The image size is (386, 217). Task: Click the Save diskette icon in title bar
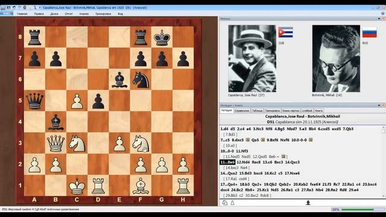(x=8, y=8)
